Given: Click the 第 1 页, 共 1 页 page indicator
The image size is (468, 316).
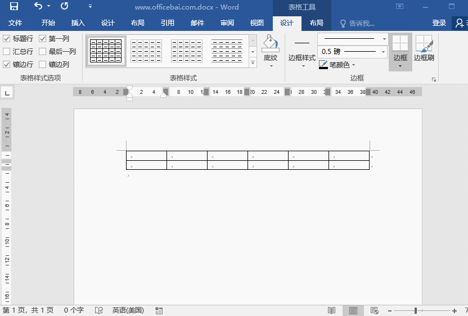Looking at the screenshot, I should coord(28,310).
